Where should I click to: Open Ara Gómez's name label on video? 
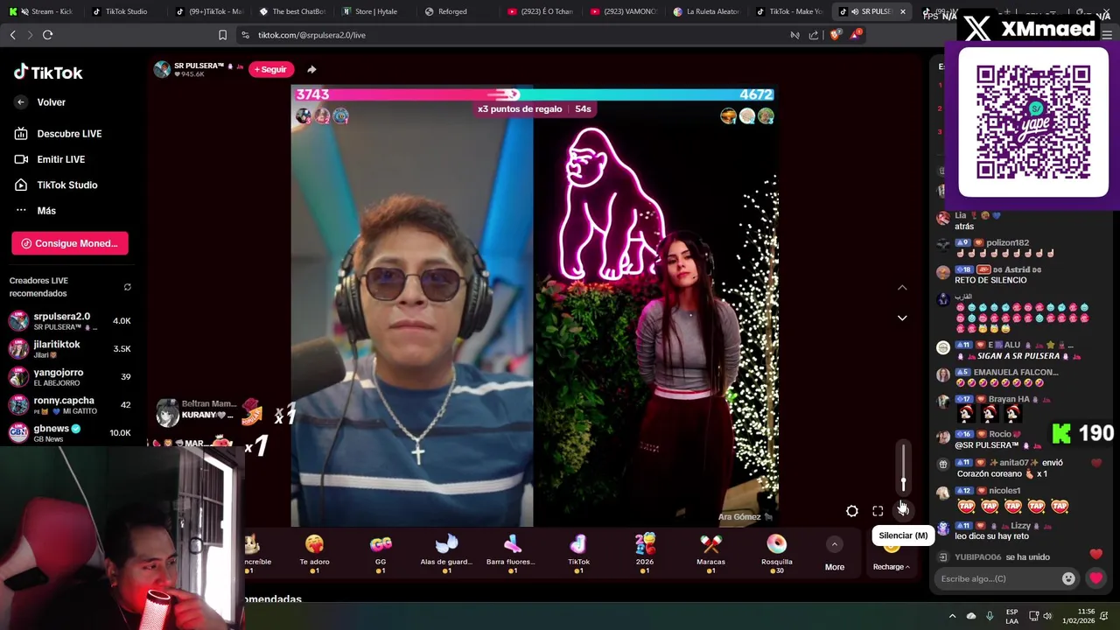[745, 517]
